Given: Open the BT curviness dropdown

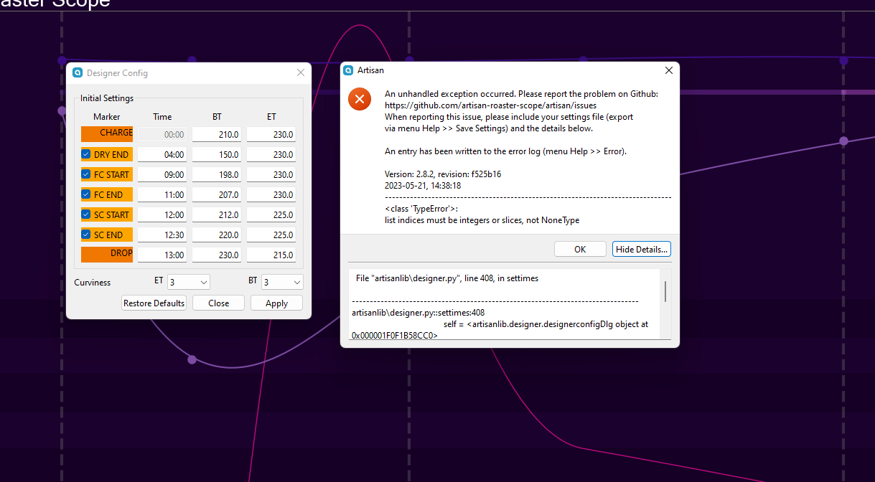Looking at the screenshot, I should tap(282, 282).
